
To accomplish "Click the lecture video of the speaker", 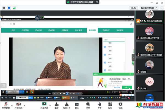I will point(56,62).
